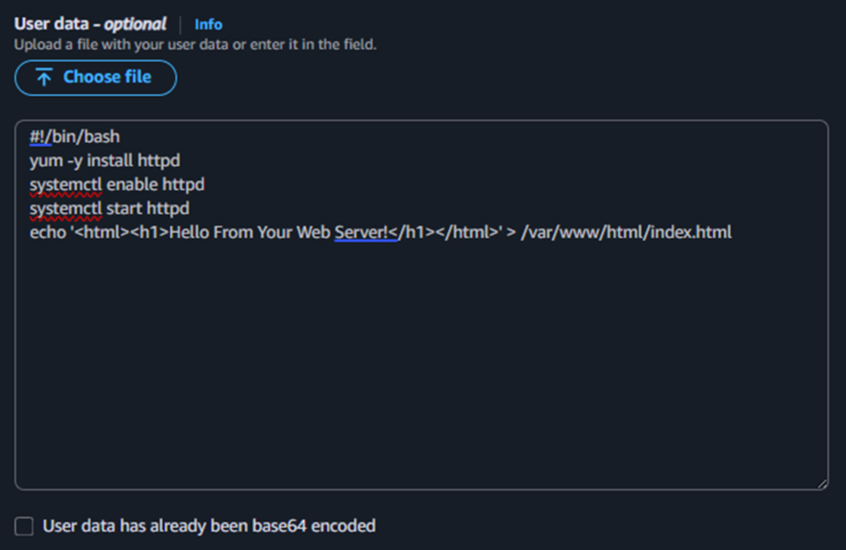Select the yum -y install httpd line
Screen dimensions: 846x550
coord(105,160)
